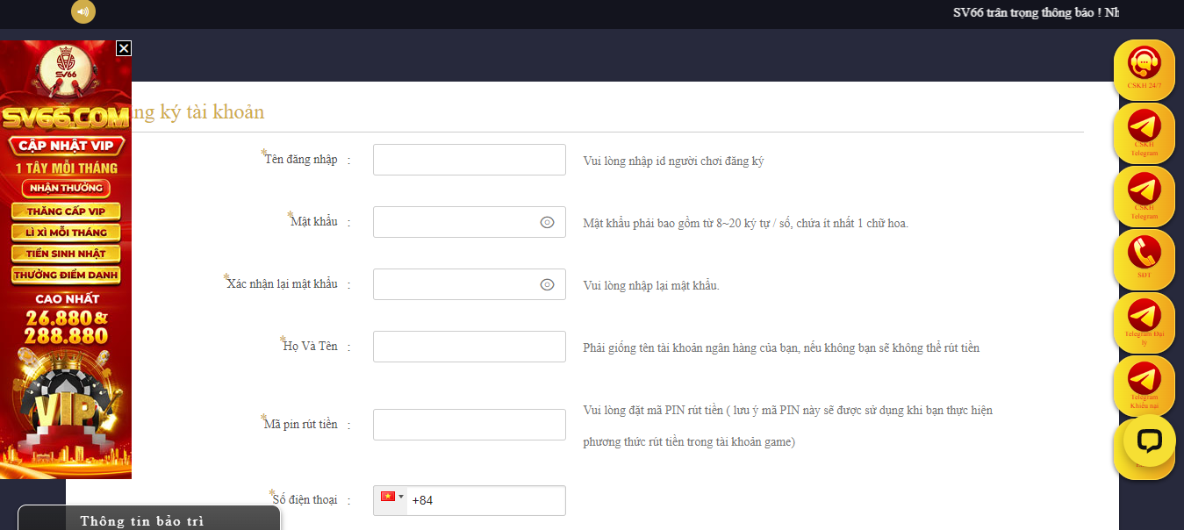
Task: Show password in the Mật khẩu field
Action: 547,222
